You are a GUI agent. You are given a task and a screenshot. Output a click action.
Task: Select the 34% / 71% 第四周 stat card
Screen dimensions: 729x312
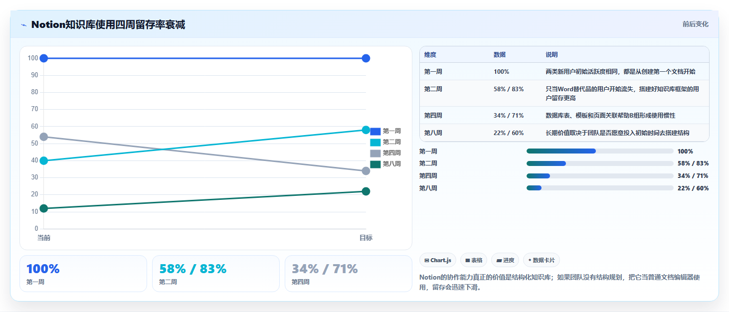349,274
